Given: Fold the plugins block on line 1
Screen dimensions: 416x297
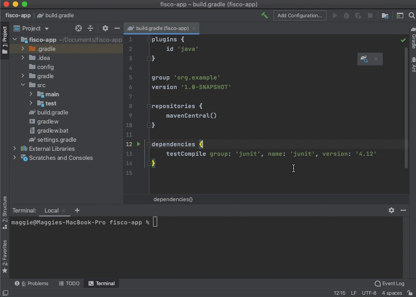Looking at the screenshot, I should click(149, 40).
